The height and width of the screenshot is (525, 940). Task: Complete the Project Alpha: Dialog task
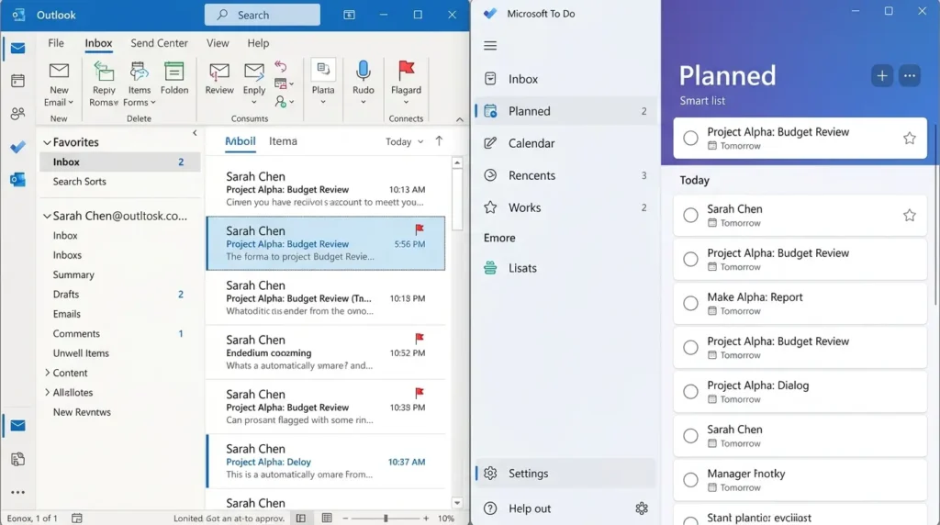click(x=690, y=391)
